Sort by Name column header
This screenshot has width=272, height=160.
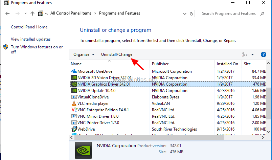pyautogui.click(x=76, y=64)
